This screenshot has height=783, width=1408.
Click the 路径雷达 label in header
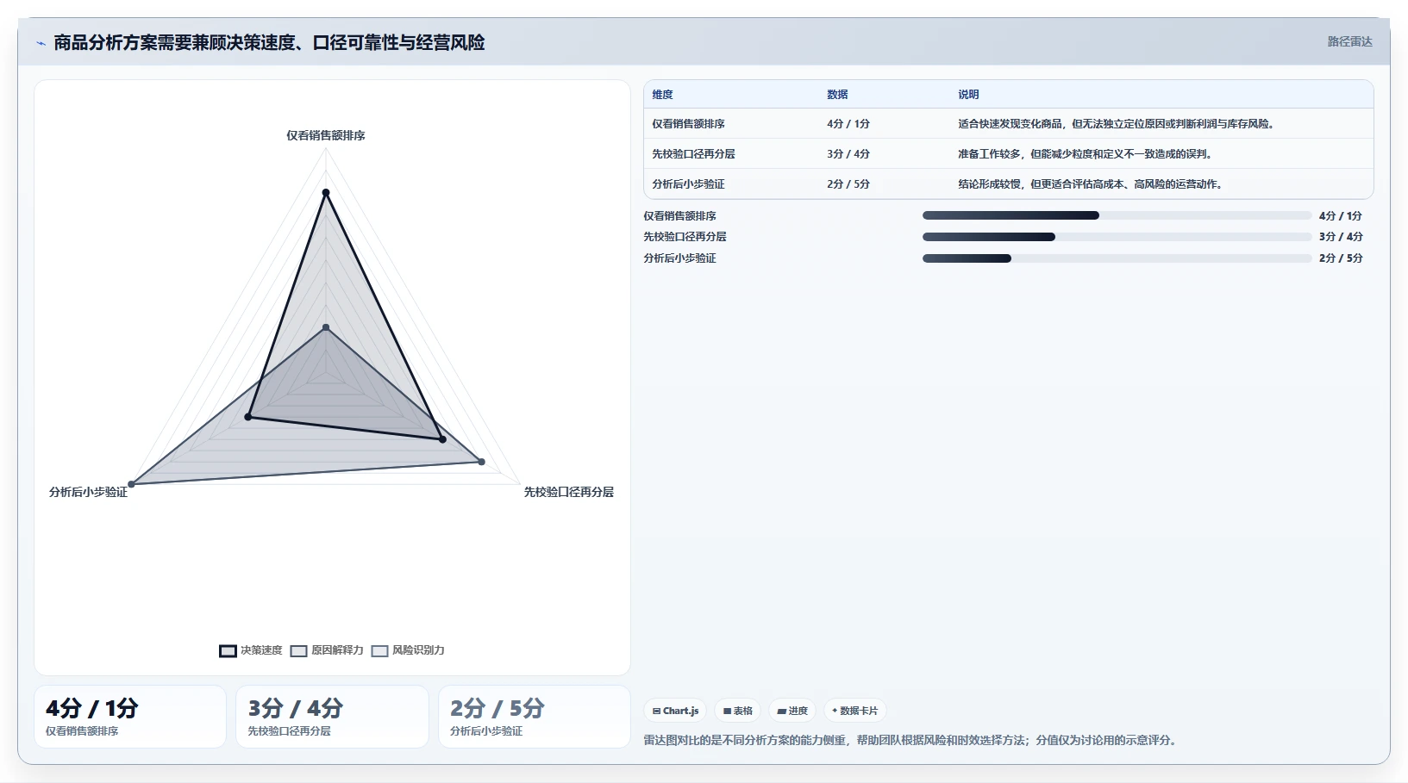click(x=1349, y=41)
